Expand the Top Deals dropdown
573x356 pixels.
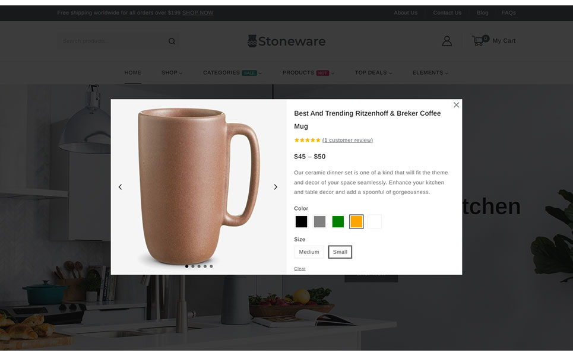(373, 72)
